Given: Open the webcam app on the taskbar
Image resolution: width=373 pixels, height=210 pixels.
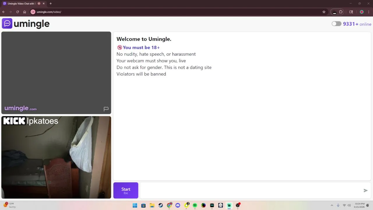Looking at the screenshot, I should (221, 205).
